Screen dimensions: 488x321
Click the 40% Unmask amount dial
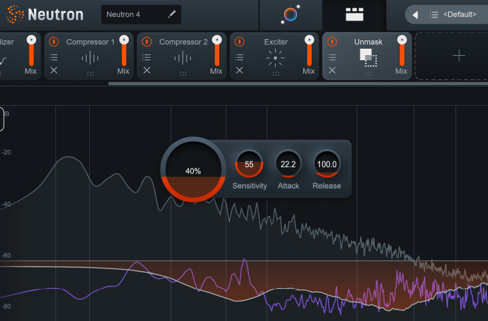tap(193, 170)
